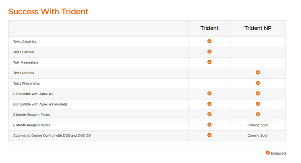Click Trident NP checkmark for Tests Nitrates
The width and height of the screenshot is (301, 163).
click(258, 72)
